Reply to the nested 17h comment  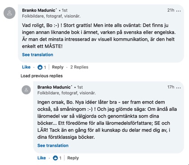point(73,158)
